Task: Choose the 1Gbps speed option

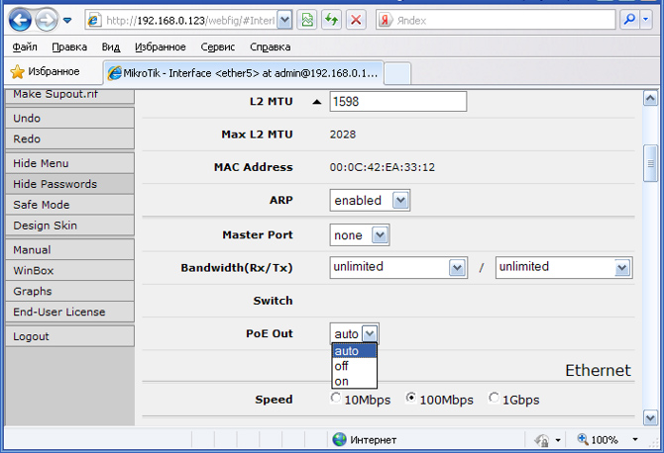Action: coord(493,400)
